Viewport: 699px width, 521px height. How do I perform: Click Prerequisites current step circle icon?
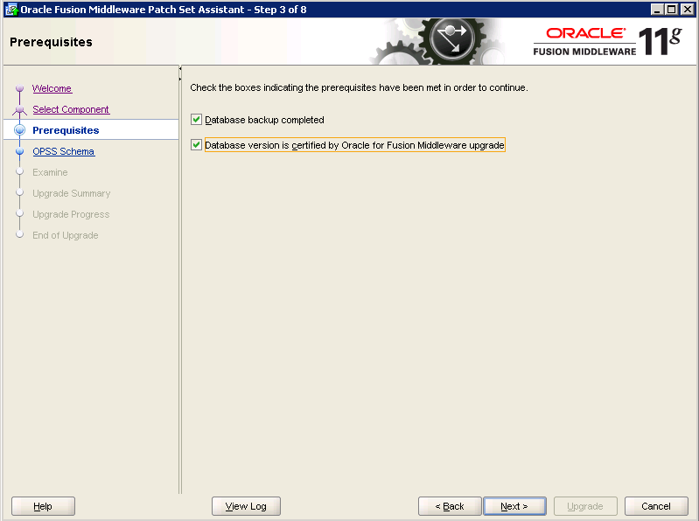click(19, 130)
